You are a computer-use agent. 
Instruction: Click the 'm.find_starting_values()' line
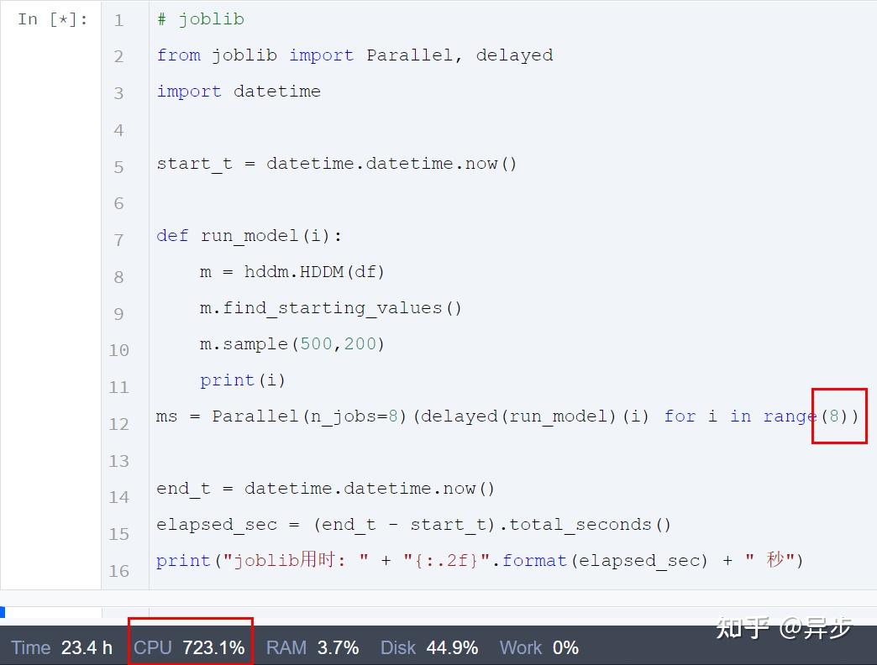click(330, 308)
